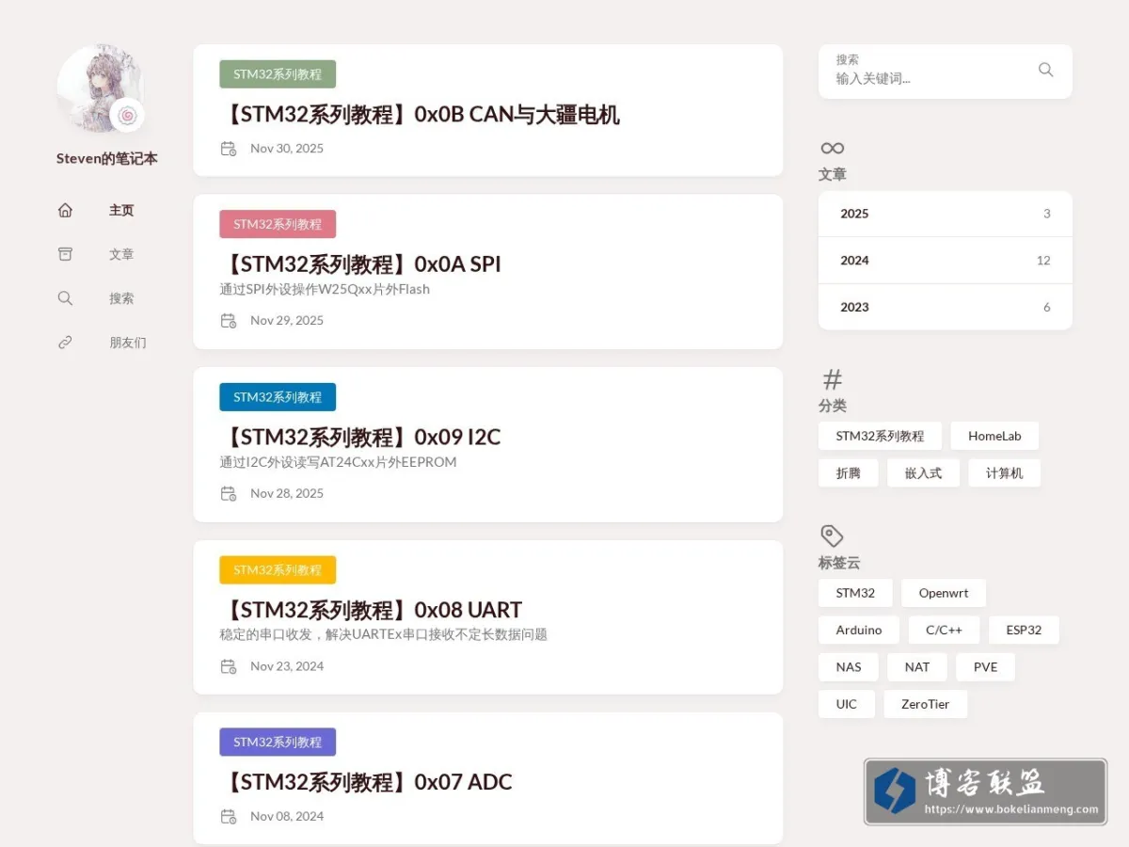
Task: Open post 0x0A SPI
Action: click(x=360, y=264)
